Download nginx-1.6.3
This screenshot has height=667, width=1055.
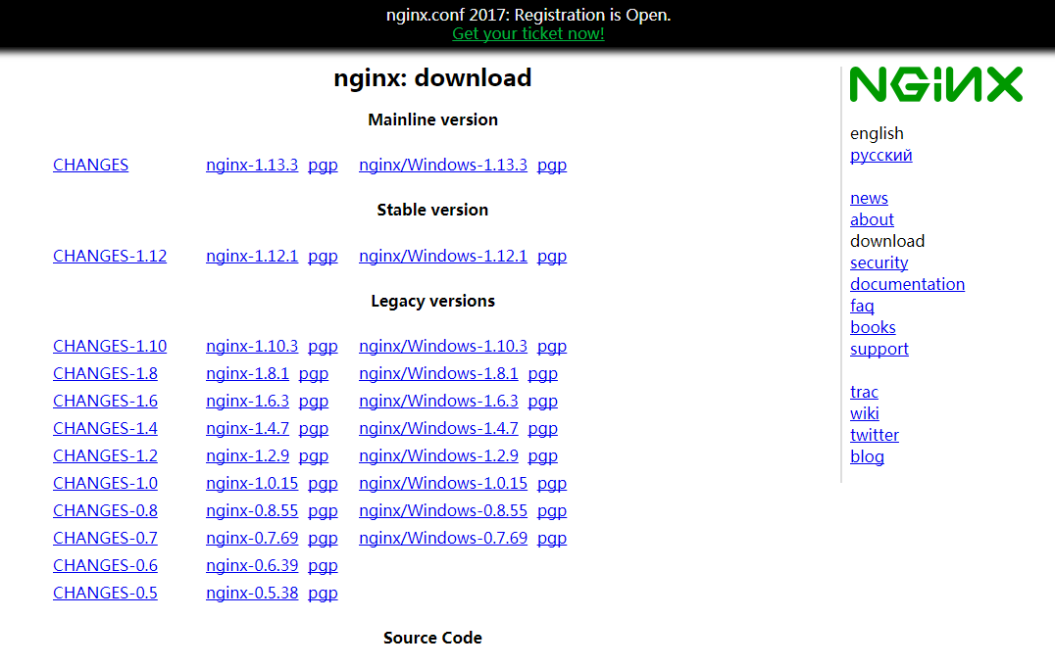[247, 402]
